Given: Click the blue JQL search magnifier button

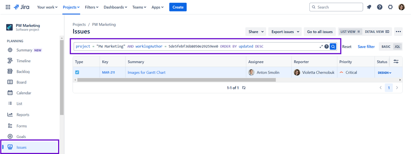Looking at the screenshot, I should (x=333, y=46).
